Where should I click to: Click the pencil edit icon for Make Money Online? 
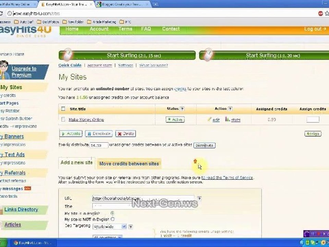click(x=209, y=119)
